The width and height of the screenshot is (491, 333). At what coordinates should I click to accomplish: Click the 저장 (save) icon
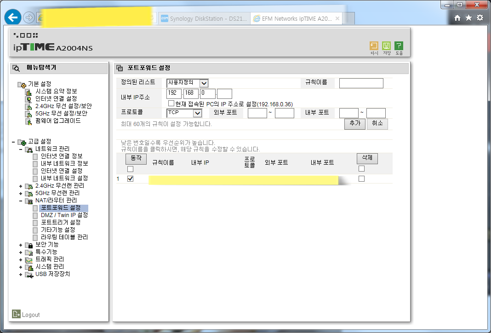click(x=386, y=46)
